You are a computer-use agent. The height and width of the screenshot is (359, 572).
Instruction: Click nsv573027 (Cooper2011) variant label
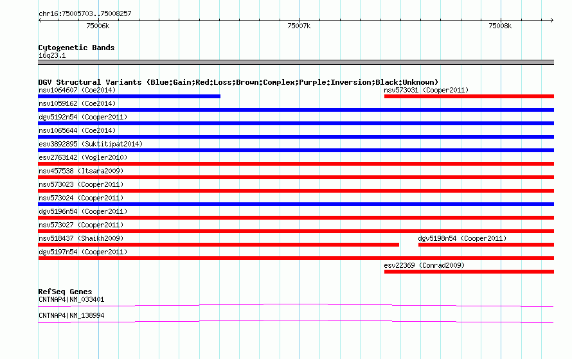coord(81,225)
